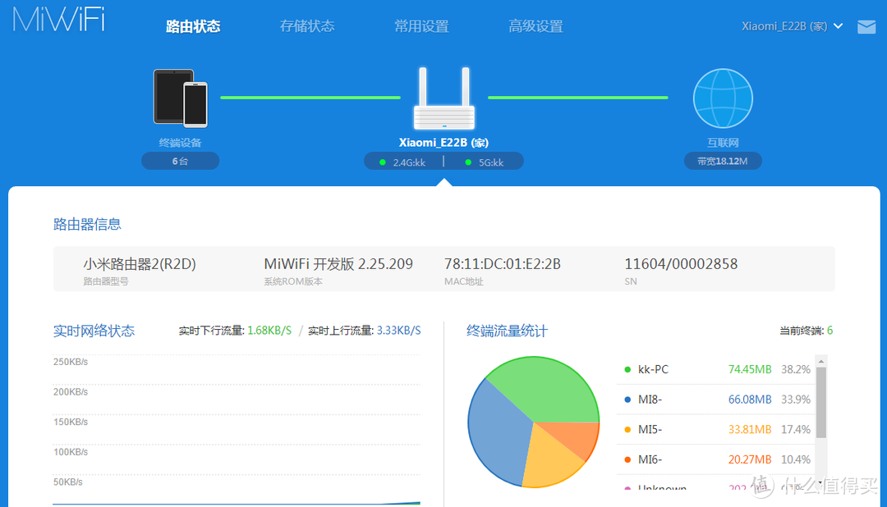Screen dimensions: 887x507
Task: Open the 存储状态 tab
Action: 307,26
